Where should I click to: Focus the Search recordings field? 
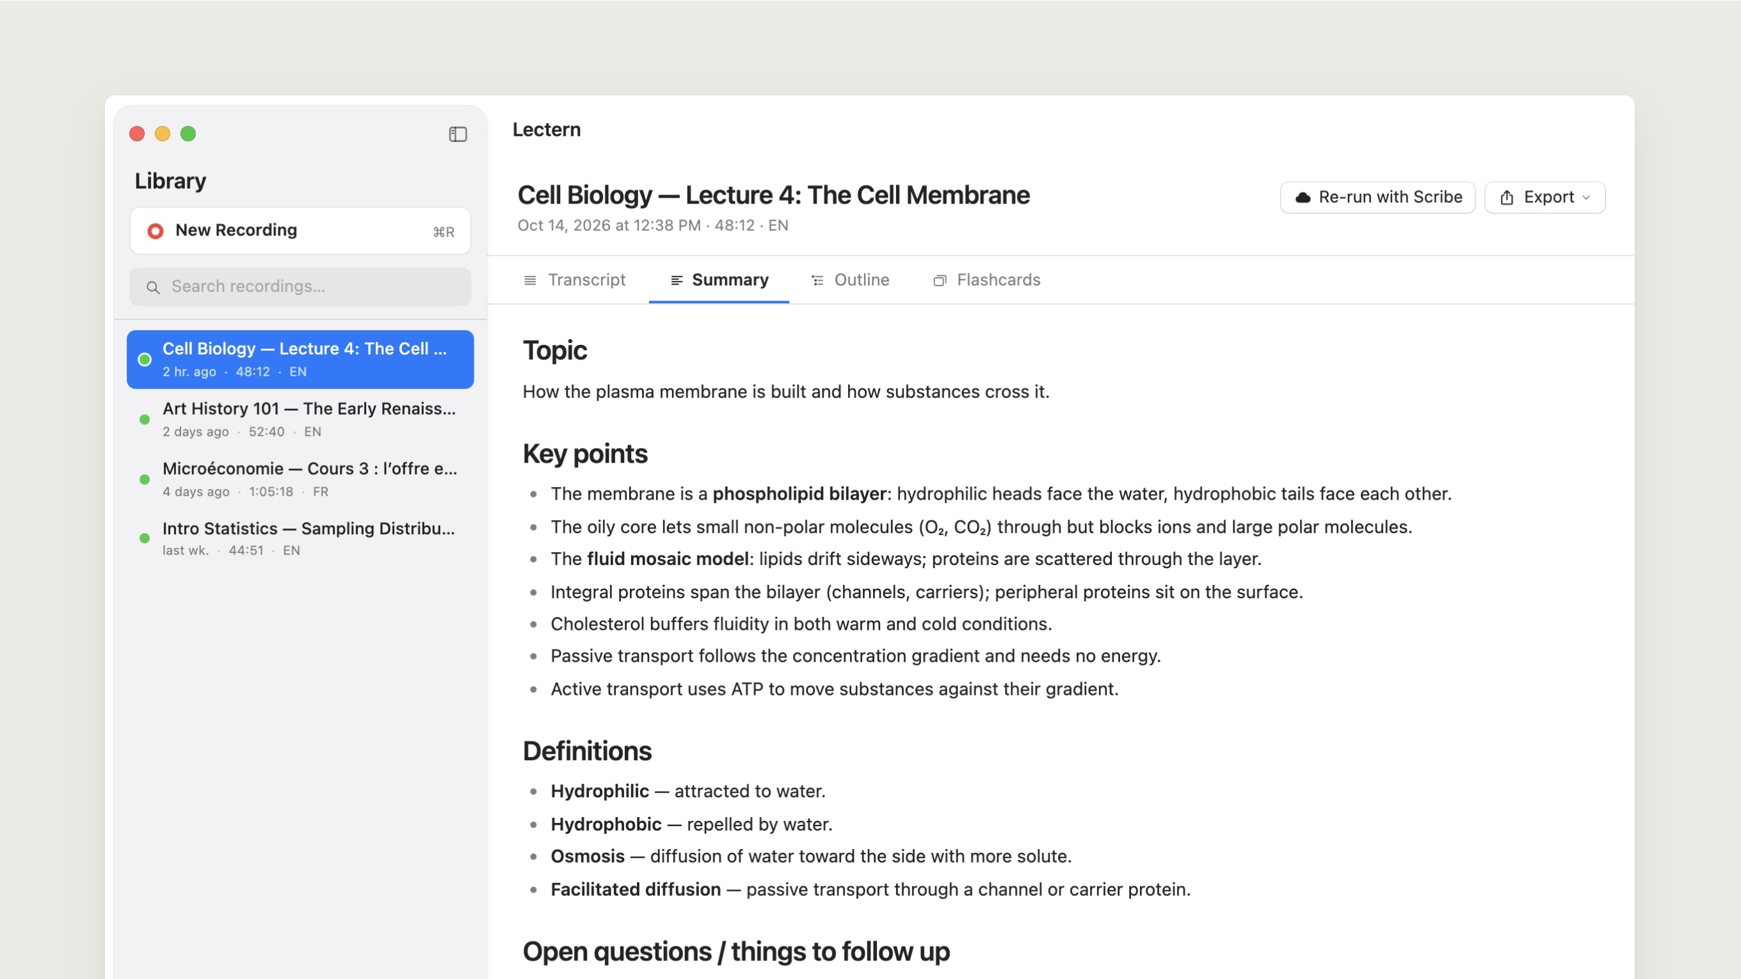point(300,287)
